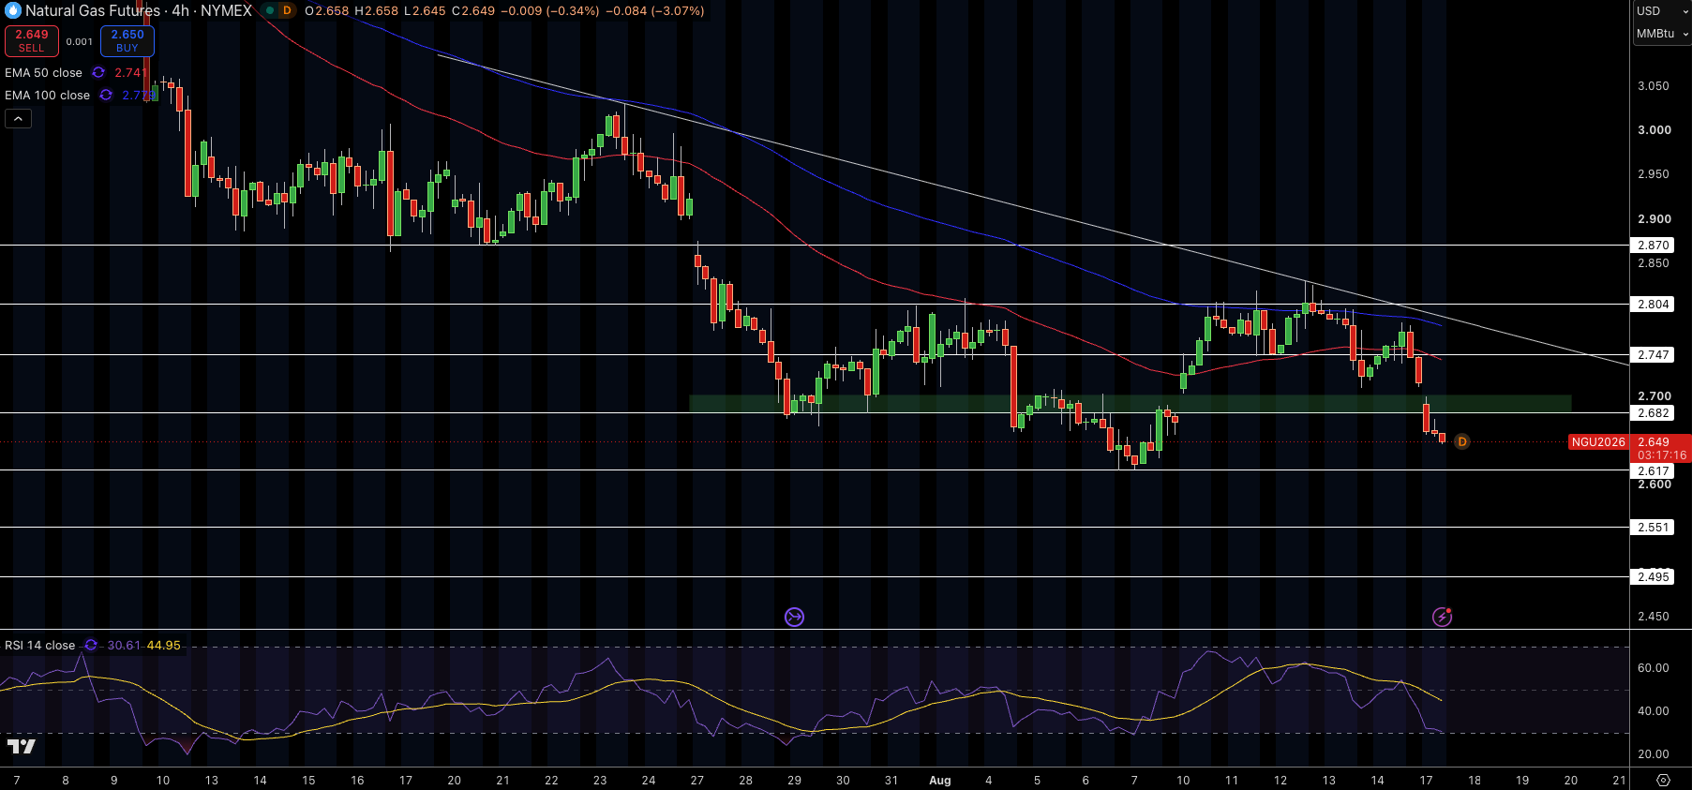This screenshot has height=790, width=1692.
Task: Click the 2.682 horizontal line price label
Action: tap(1654, 412)
